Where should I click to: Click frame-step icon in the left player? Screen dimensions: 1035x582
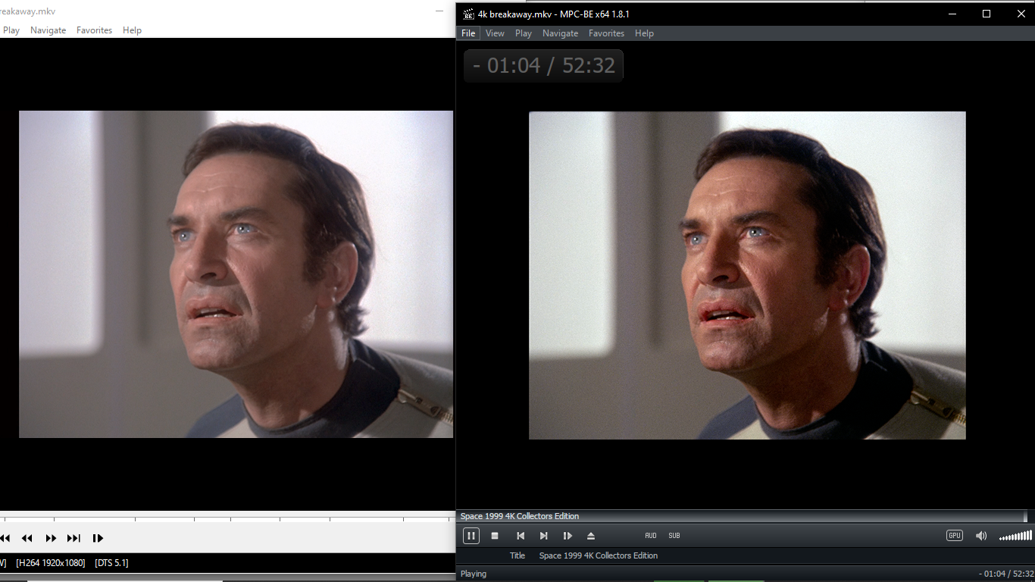(x=98, y=538)
